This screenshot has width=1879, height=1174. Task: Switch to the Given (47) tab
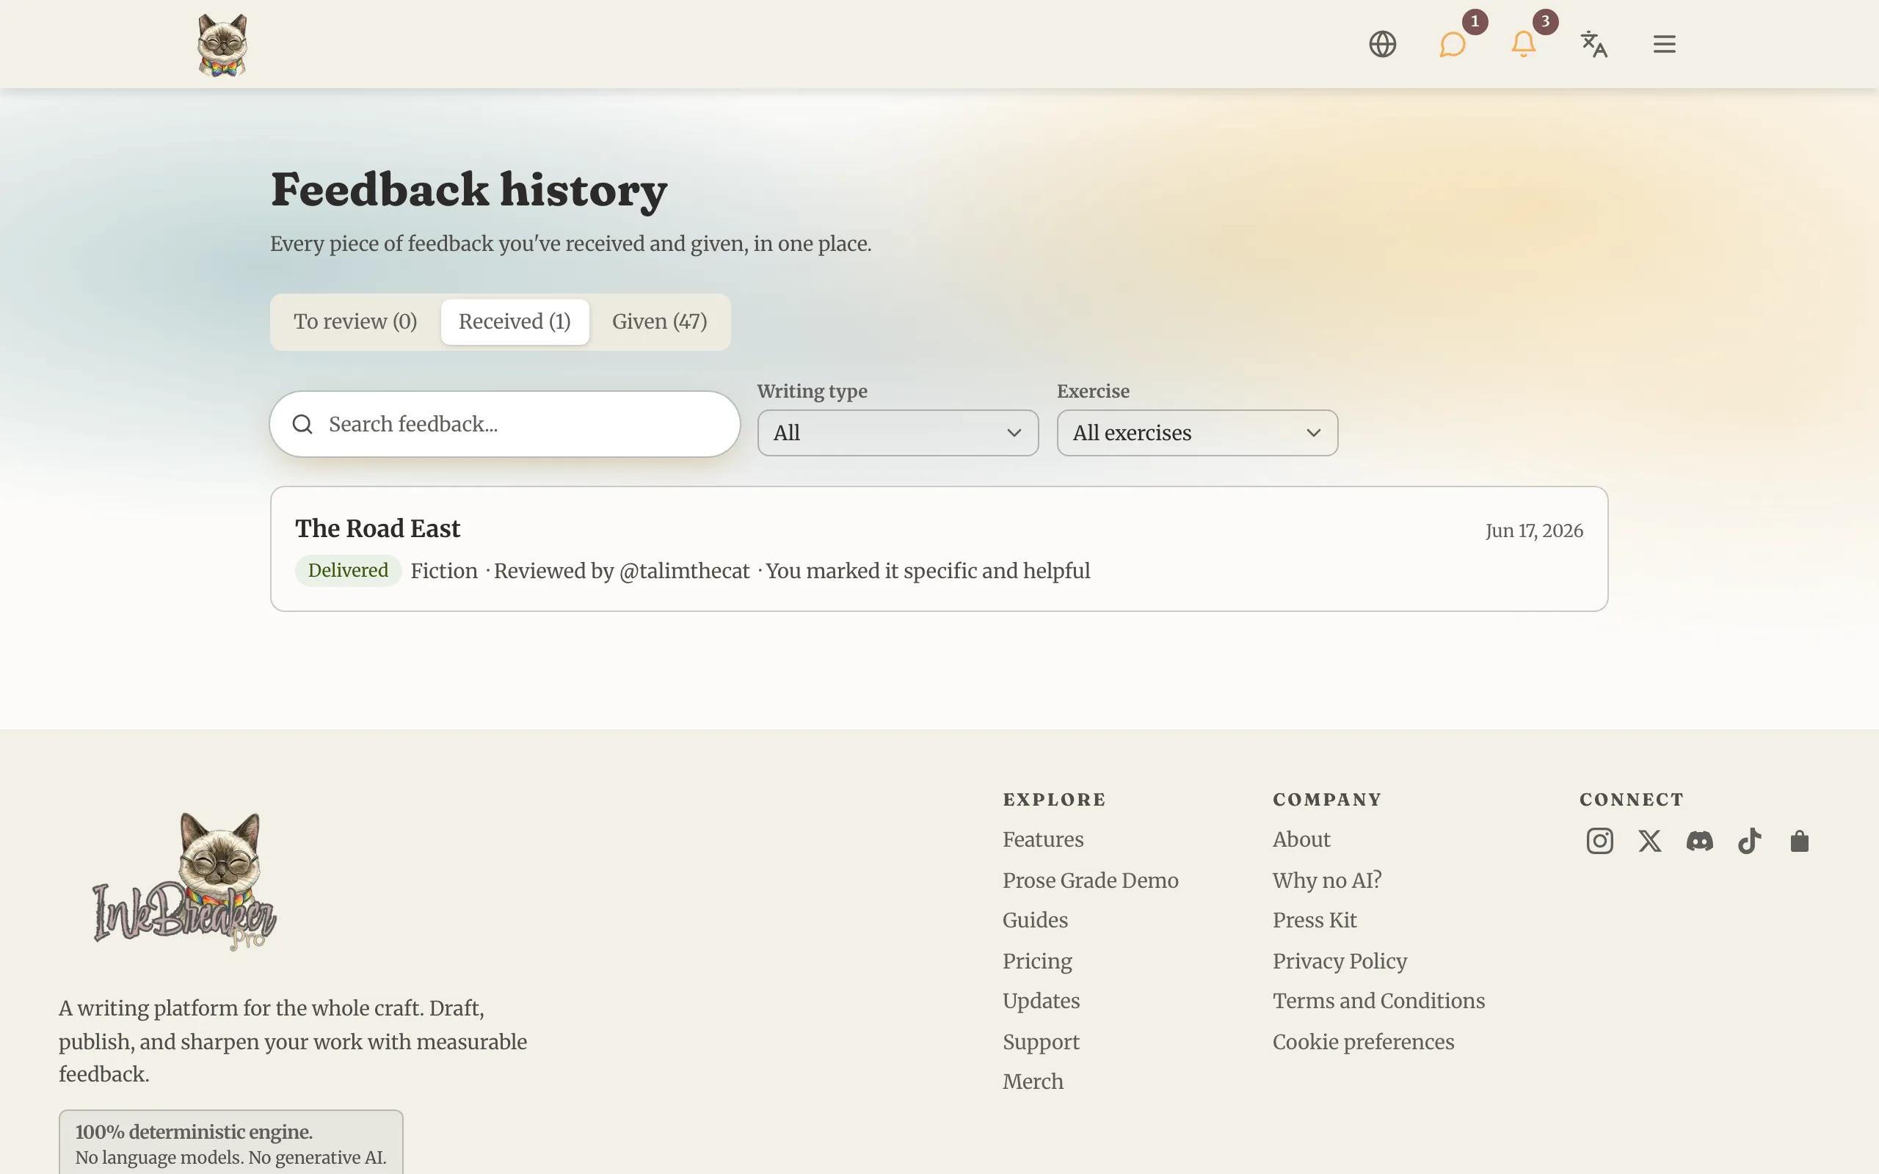click(659, 321)
